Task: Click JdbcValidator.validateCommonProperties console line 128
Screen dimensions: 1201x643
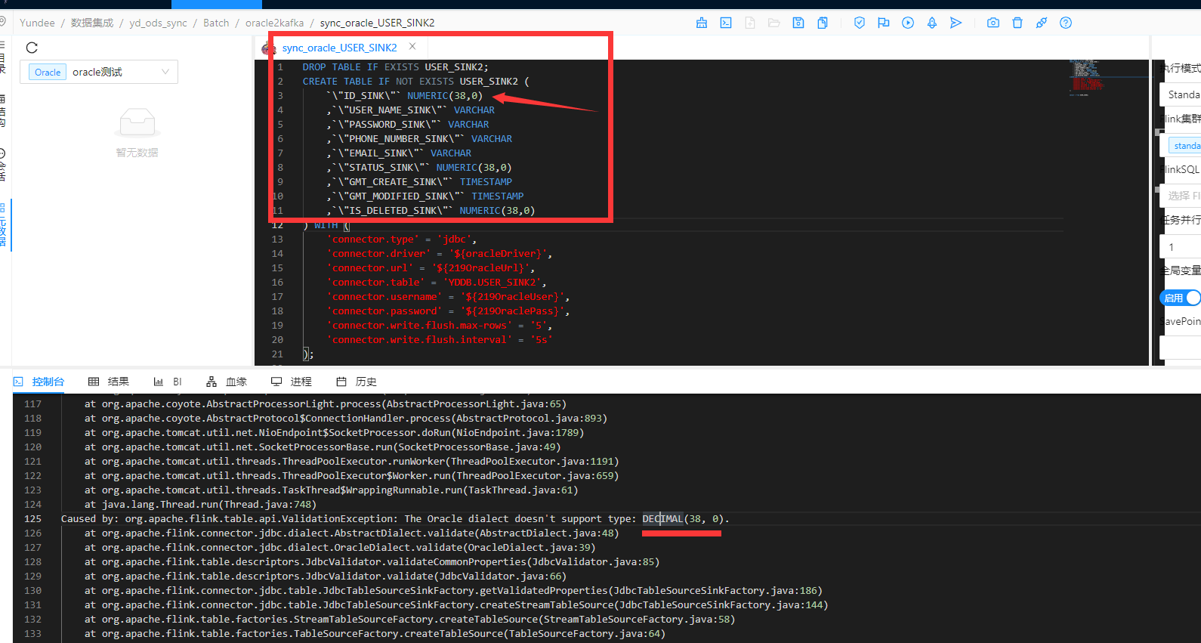Action: [372, 562]
